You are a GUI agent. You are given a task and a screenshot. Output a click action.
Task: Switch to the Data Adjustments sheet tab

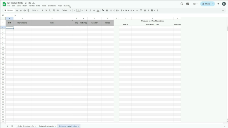tap(46, 126)
